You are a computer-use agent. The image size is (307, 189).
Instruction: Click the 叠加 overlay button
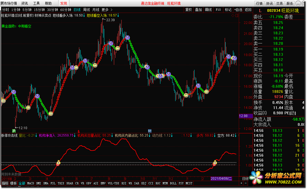[x=199, y=10]
